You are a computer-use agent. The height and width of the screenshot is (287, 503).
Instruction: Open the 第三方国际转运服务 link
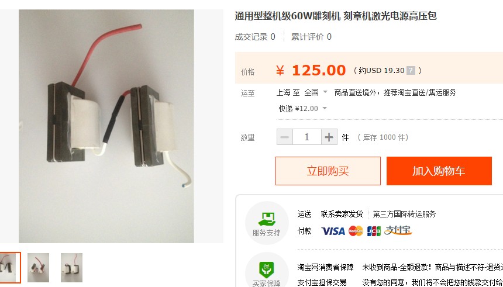click(x=404, y=214)
